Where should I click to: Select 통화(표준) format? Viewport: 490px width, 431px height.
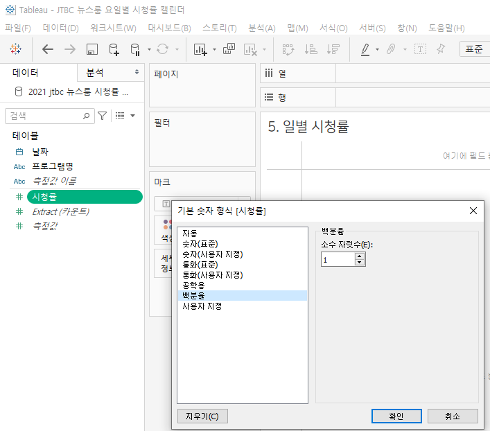[x=243, y=265]
